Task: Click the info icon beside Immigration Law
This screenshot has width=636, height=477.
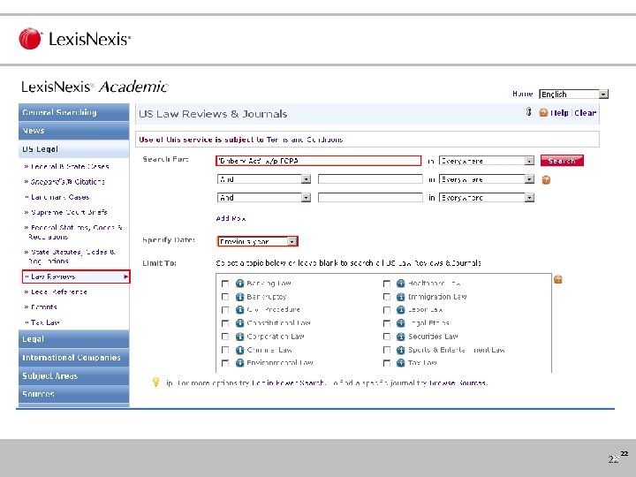Action: coord(401,297)
